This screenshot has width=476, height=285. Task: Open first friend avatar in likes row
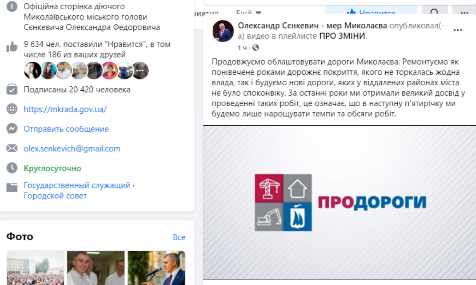[x=32, y=71]
